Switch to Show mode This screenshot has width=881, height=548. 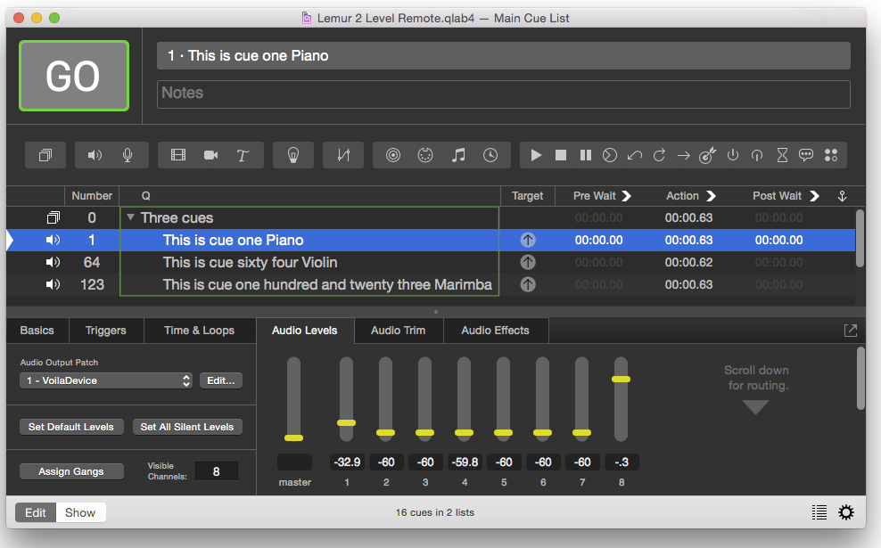[80, 512]
